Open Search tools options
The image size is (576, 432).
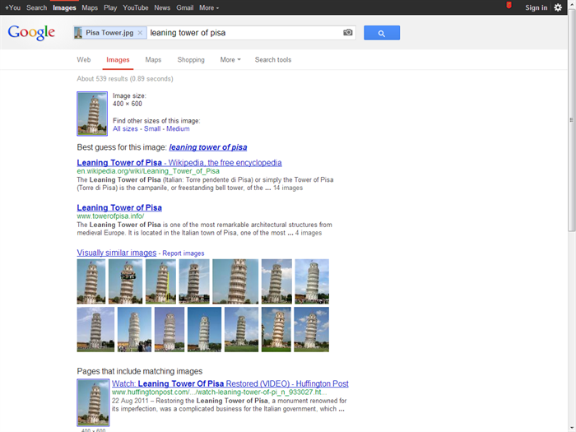(x=273, y=59)
